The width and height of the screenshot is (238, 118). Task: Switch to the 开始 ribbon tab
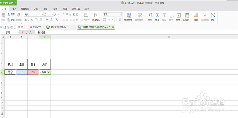(4, 9)
